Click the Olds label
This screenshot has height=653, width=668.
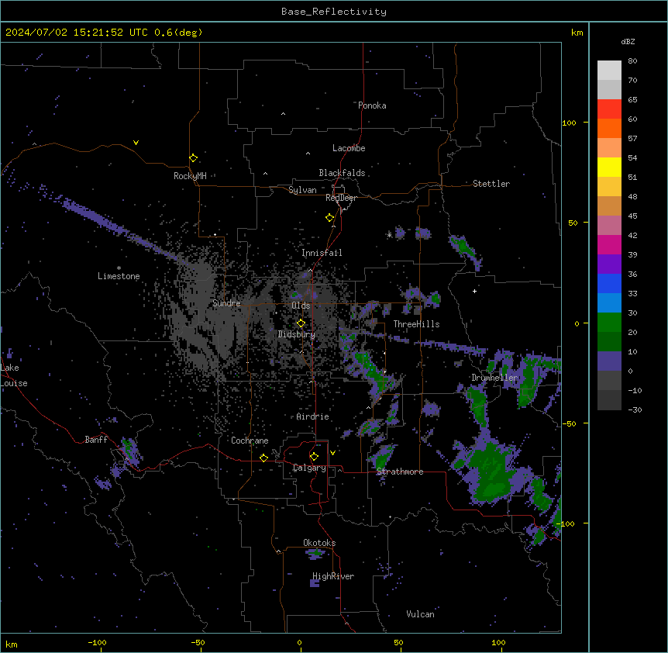tap(301, 306)
